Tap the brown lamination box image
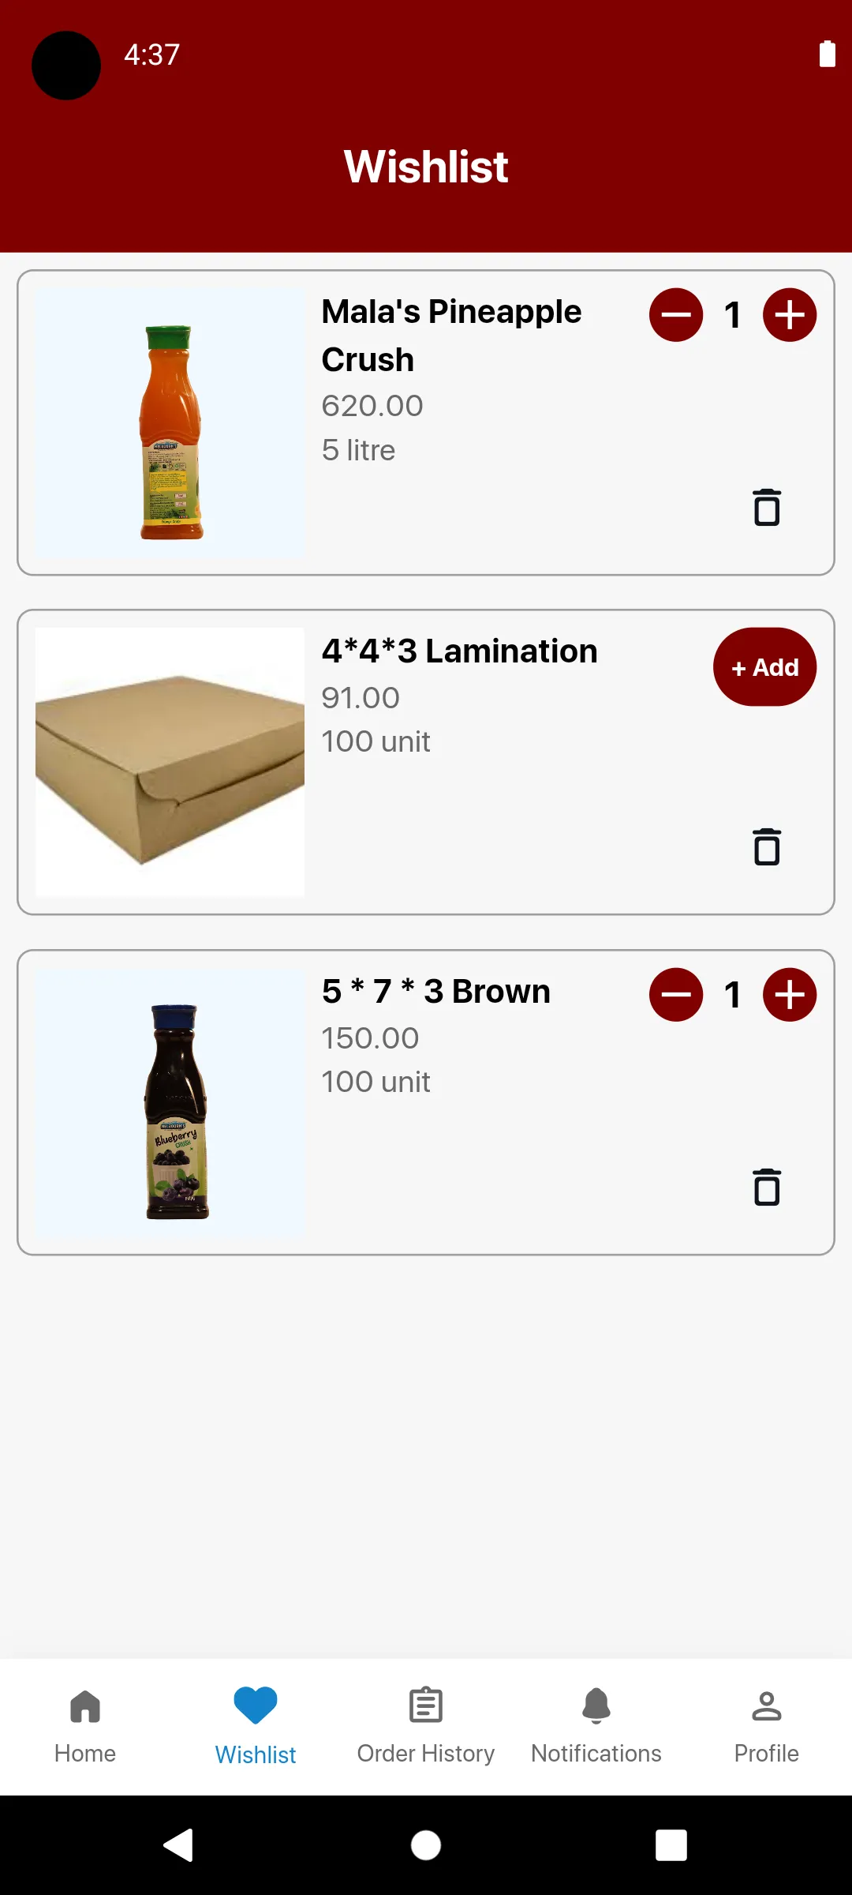The height and width of the screenshot is (1895, 852). [170, 762]
